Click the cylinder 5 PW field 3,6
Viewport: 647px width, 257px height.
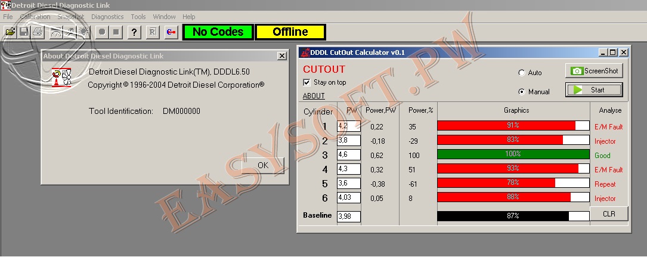(x=349, y=184)
